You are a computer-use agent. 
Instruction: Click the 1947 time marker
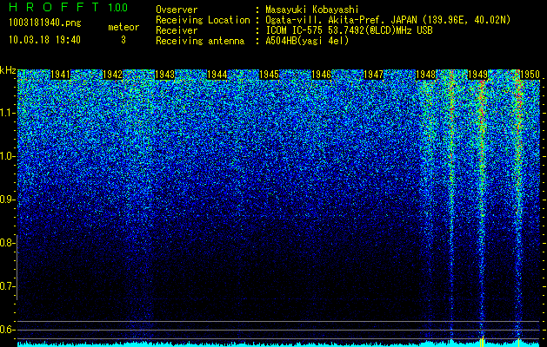click(374, 75)
